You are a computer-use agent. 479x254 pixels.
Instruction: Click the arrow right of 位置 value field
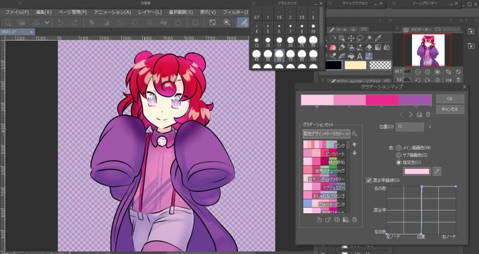pyautogui.click(x=430, y=127)
